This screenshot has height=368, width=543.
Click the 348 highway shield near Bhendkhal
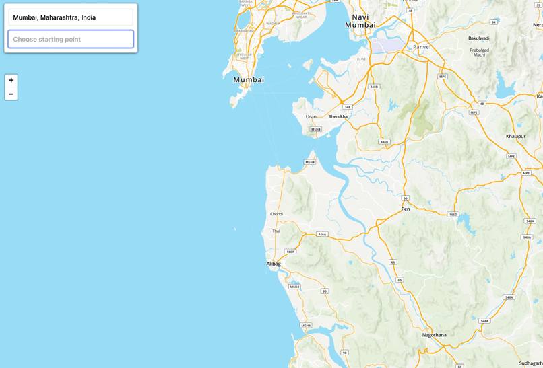click(348, 107)
